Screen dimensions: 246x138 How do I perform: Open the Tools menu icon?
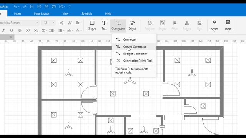click(x=228, y=25)
